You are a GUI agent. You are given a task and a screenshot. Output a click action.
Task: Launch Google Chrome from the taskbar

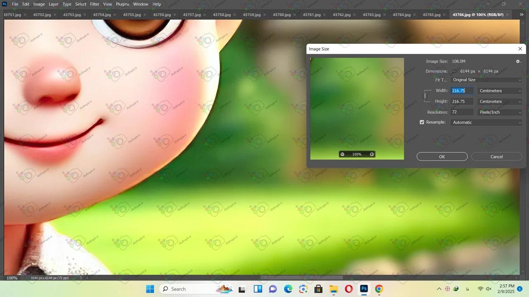click(x=379, y=289)
